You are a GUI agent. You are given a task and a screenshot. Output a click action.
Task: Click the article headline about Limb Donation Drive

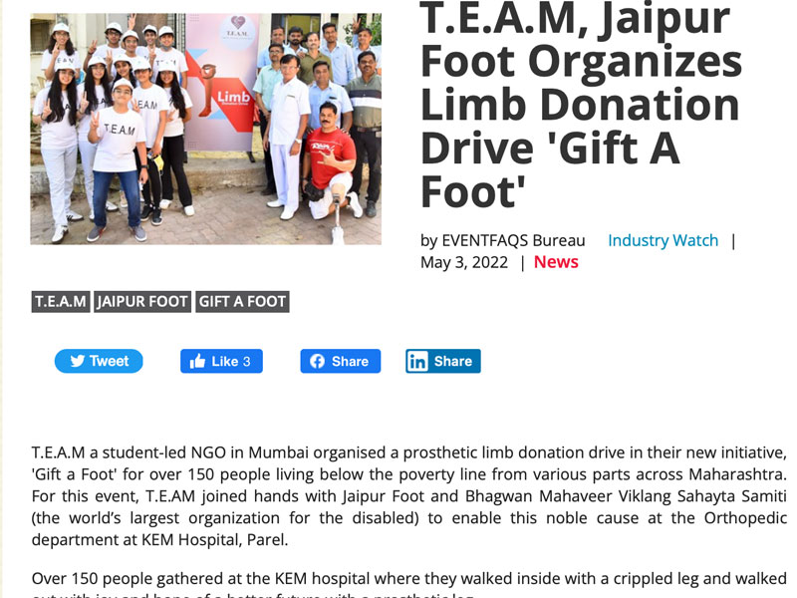pyautogui.click(x=581, y=105)
